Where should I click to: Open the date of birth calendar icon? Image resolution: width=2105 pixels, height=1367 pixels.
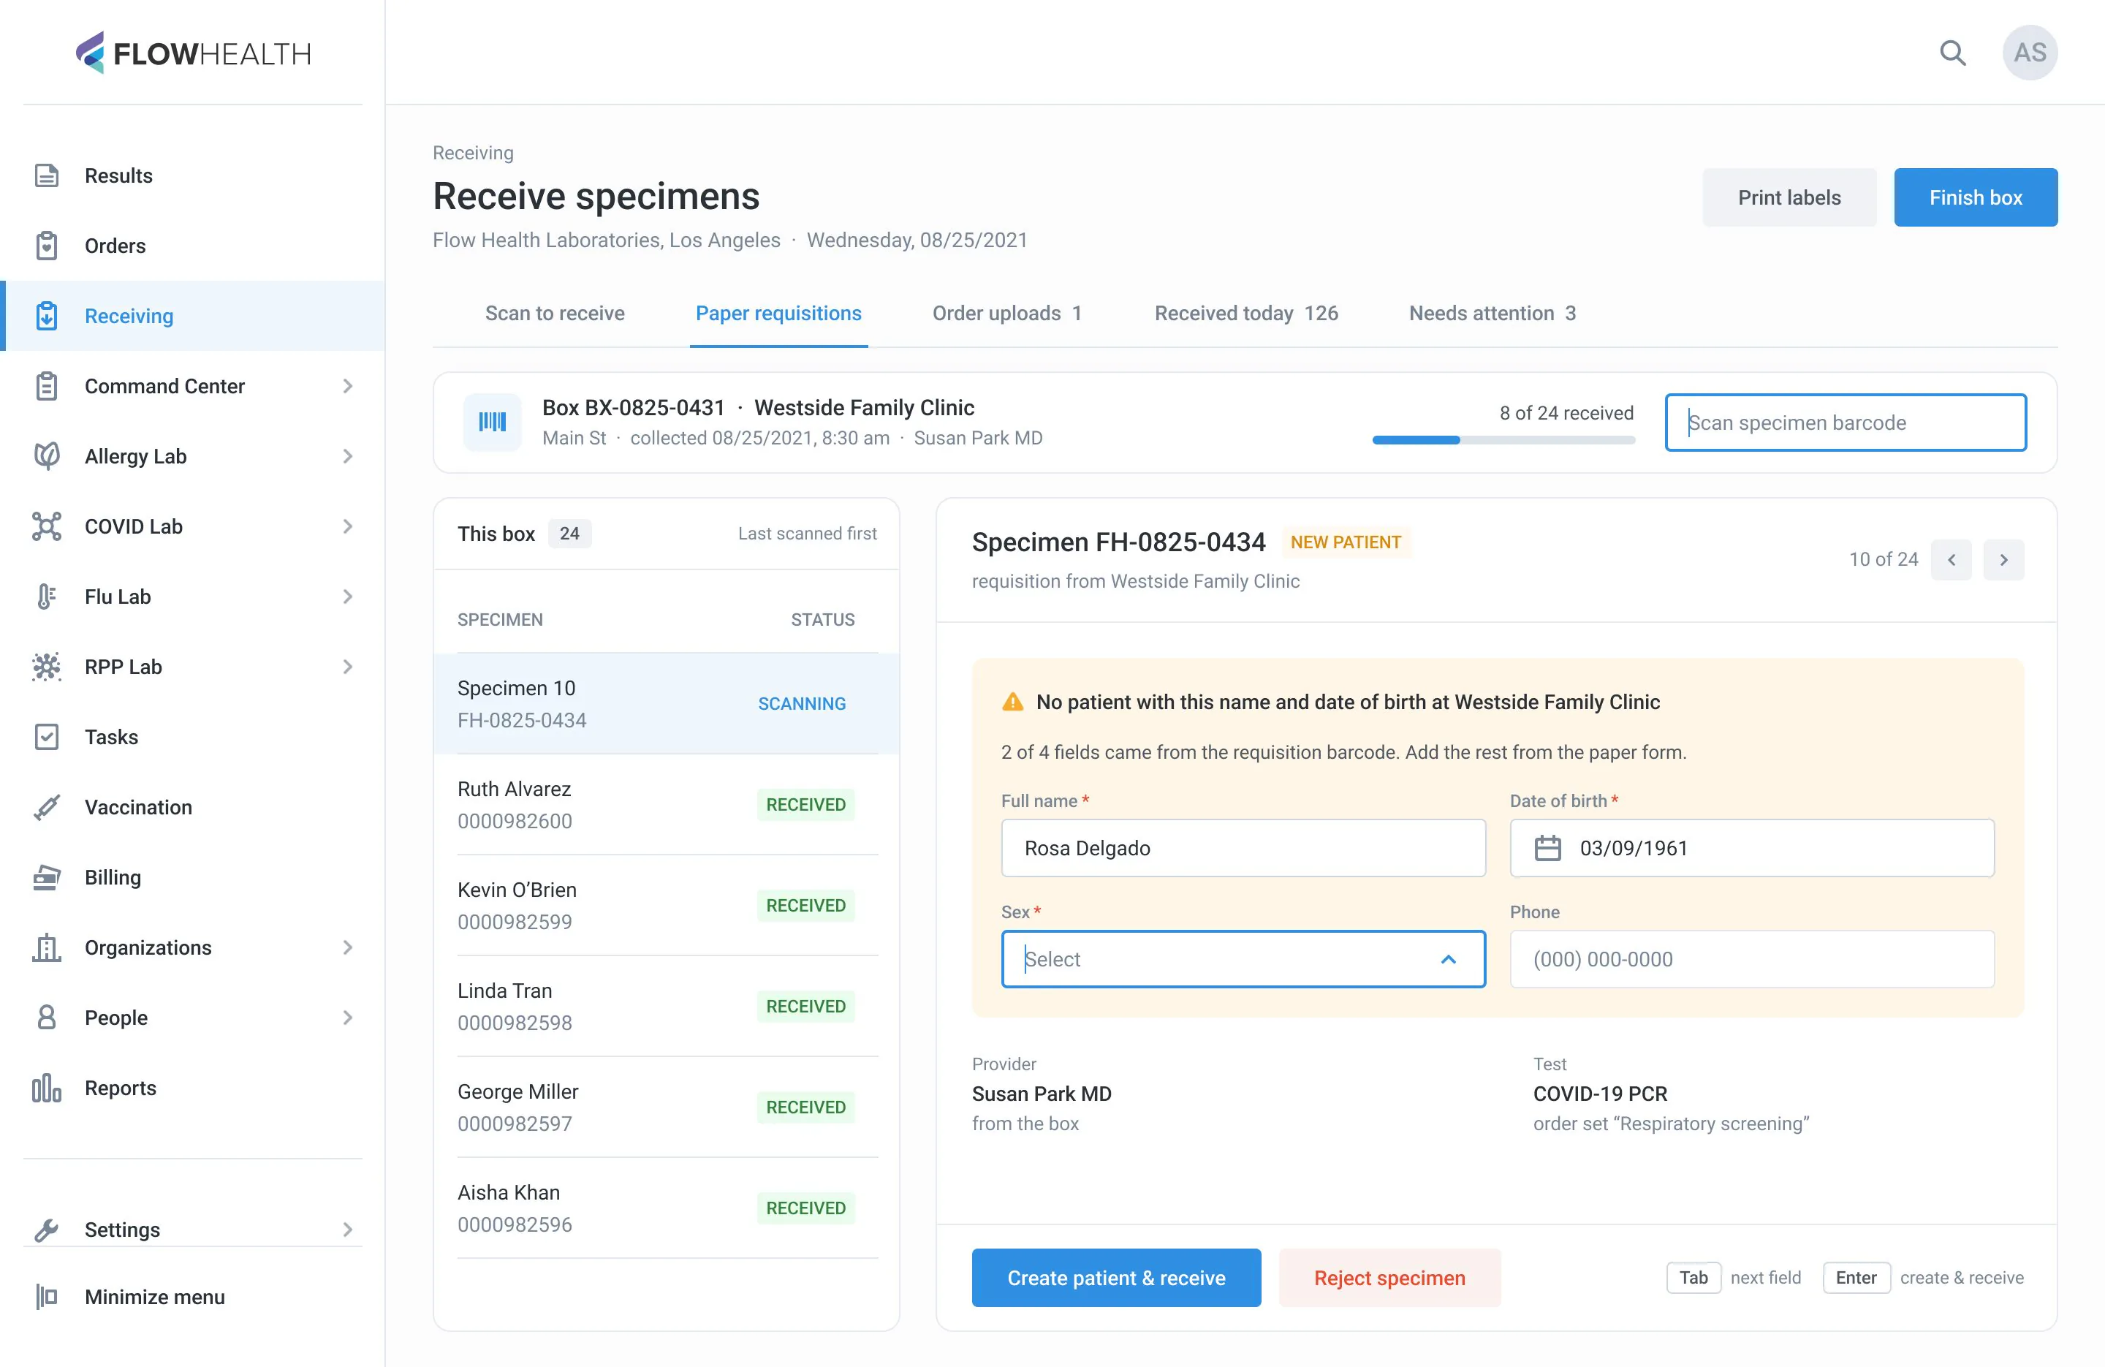tap(1547, 848)
